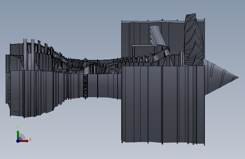Click the green Y axis arrow of the triad

click(18, 135)
